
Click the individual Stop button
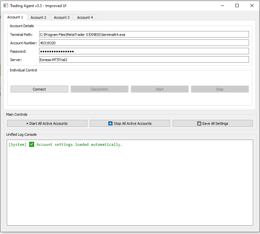pyautogui.click(x=220, y=89)
